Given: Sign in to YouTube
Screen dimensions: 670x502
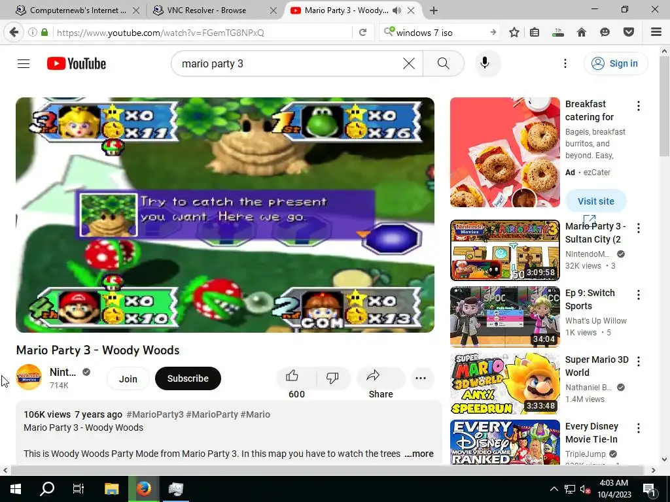Looking at the screenshot, I should click(x=616, y=63).
